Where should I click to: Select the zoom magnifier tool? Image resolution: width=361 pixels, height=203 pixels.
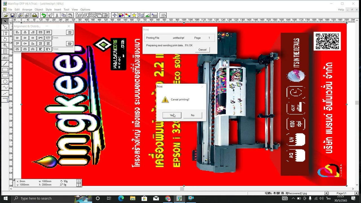(x=5, y=45)
